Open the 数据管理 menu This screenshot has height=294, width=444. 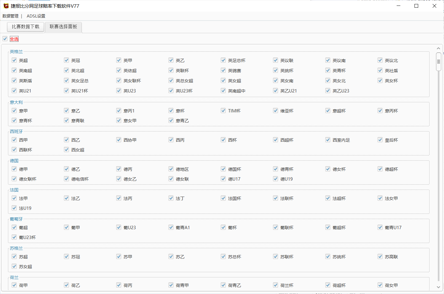point(10,16)
